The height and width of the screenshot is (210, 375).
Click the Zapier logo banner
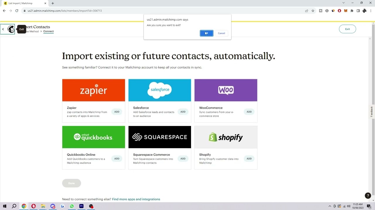(93, 90)
